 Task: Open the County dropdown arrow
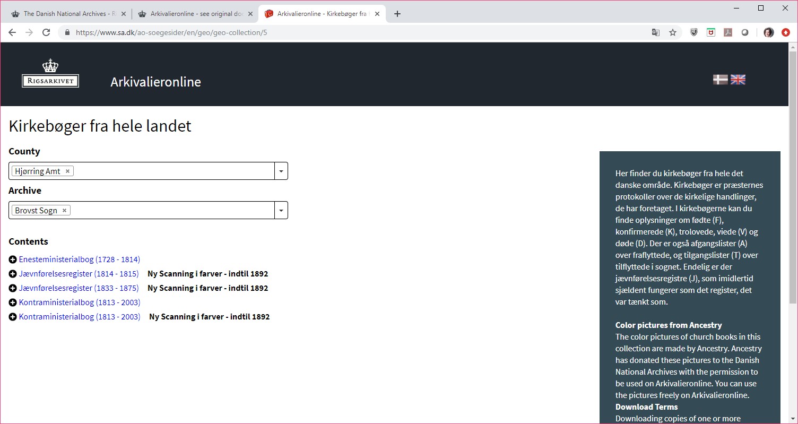(281, 171)
